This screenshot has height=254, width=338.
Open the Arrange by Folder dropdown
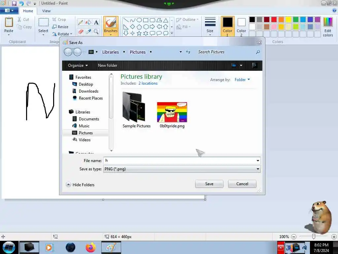242,80
